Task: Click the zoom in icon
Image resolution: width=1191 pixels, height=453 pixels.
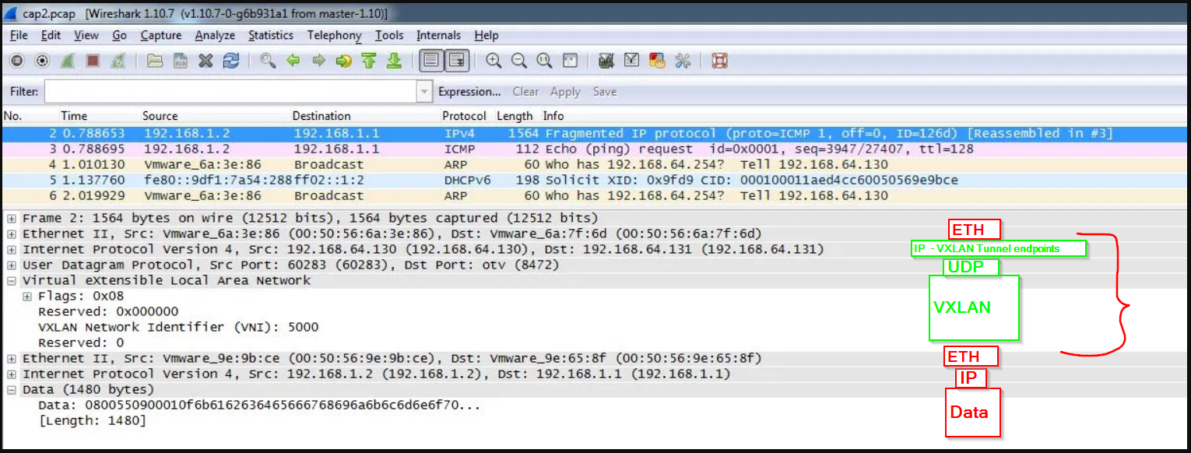Action: pyautogui.click(x=494, y=61)
